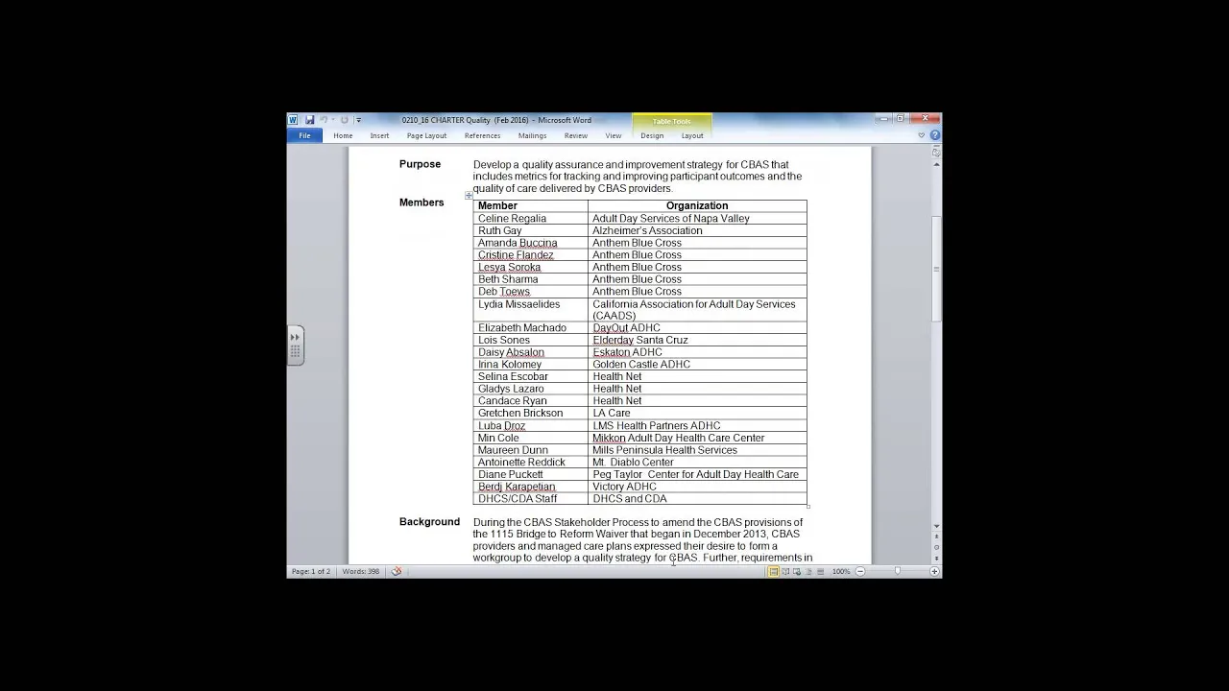Click the vertical scrollbar up arrow
1229x691 pixels.
click(x=936, y=164)
